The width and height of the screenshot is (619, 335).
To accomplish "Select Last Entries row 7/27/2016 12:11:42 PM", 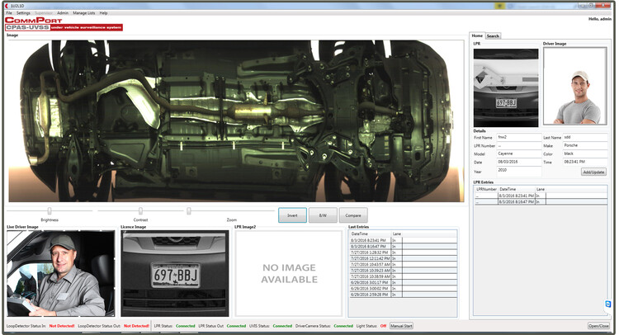I will 402,258.
